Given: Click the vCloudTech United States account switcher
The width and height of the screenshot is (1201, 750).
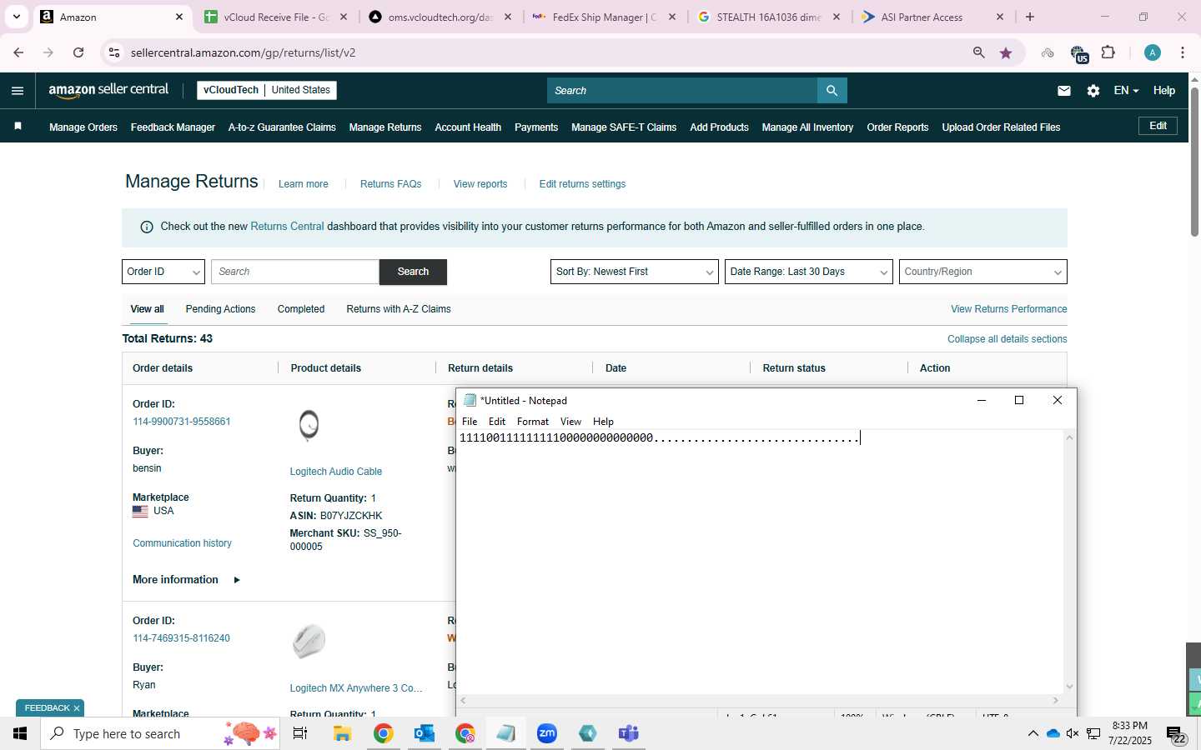Looking at the screenshot, I should 267,90.
